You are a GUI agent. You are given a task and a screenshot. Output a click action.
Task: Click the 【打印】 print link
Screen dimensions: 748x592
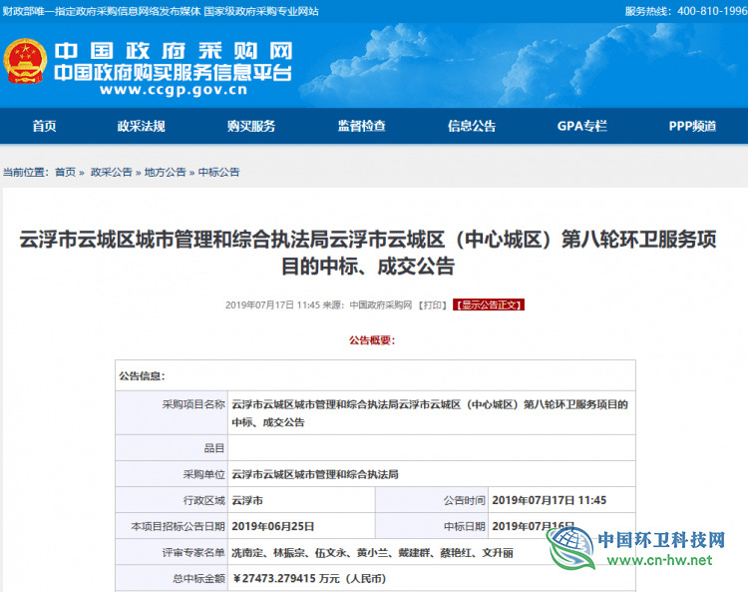click(433, 305)
